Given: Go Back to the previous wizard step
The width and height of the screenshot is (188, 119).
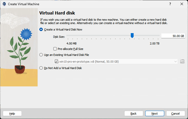Looking at the screenshot, I should pos(134,114).
